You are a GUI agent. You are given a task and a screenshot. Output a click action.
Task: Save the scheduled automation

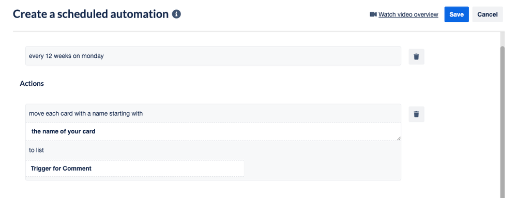[457, 14]
